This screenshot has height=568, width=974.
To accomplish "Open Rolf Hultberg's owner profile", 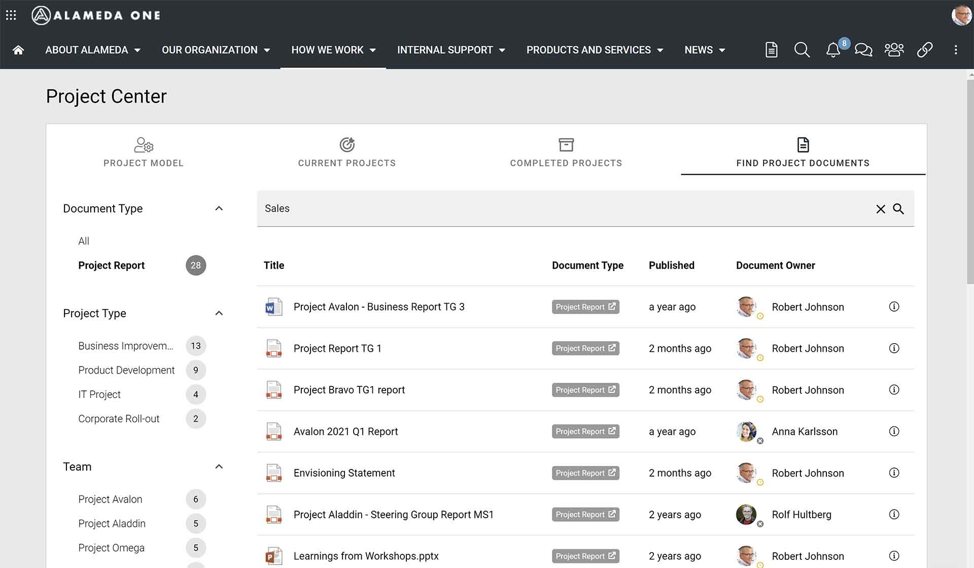I will [x=802, y=514].
